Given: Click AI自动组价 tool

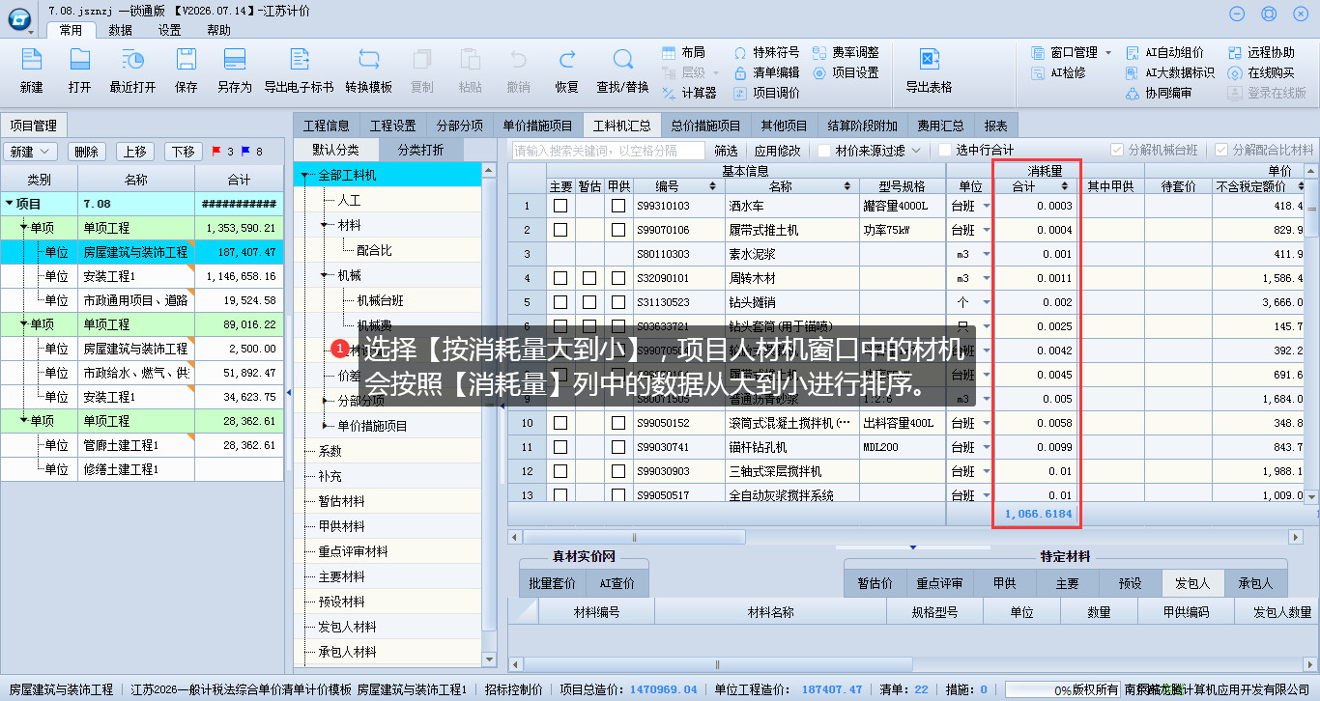Looking at the screenshot, I should pyautogui.click(x=1165, y=52).
